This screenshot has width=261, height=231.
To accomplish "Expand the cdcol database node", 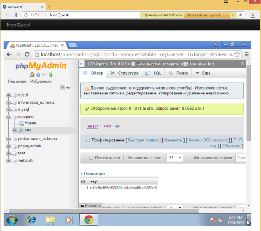I will coord(9,95).
